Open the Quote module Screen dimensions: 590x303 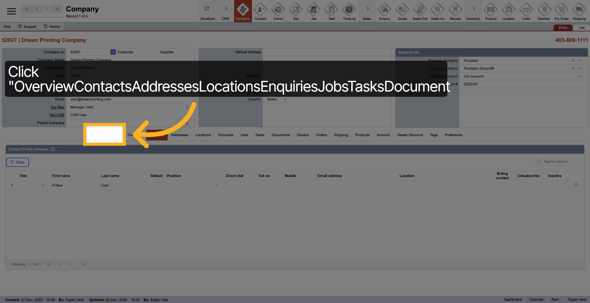402,11
